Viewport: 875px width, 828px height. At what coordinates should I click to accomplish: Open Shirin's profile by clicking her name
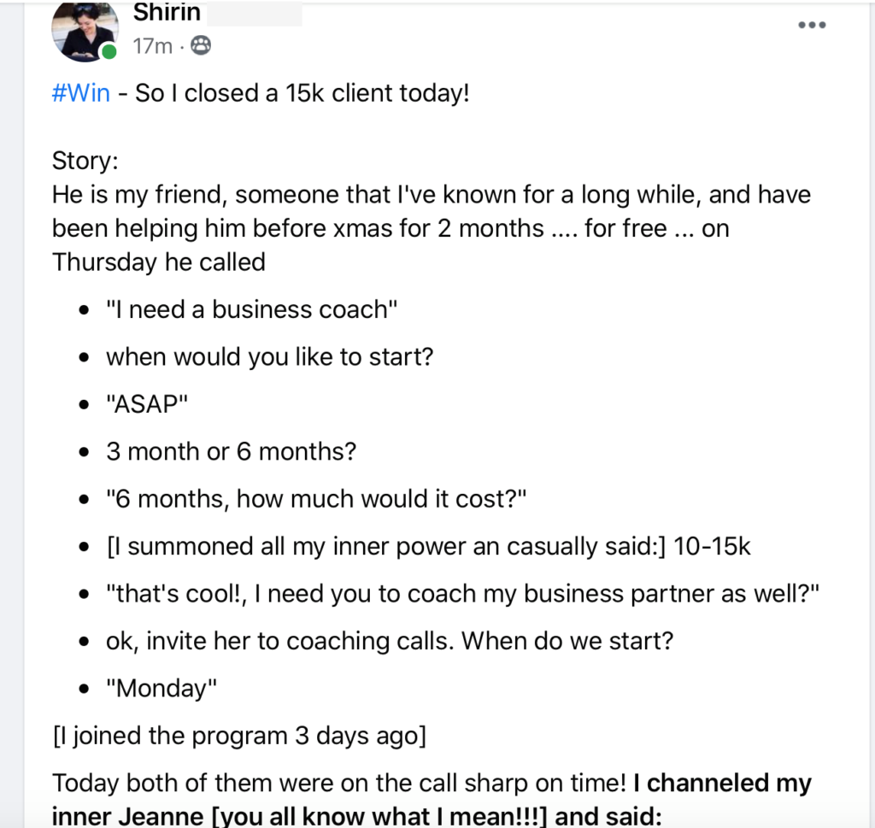click(x=167, y=13)
